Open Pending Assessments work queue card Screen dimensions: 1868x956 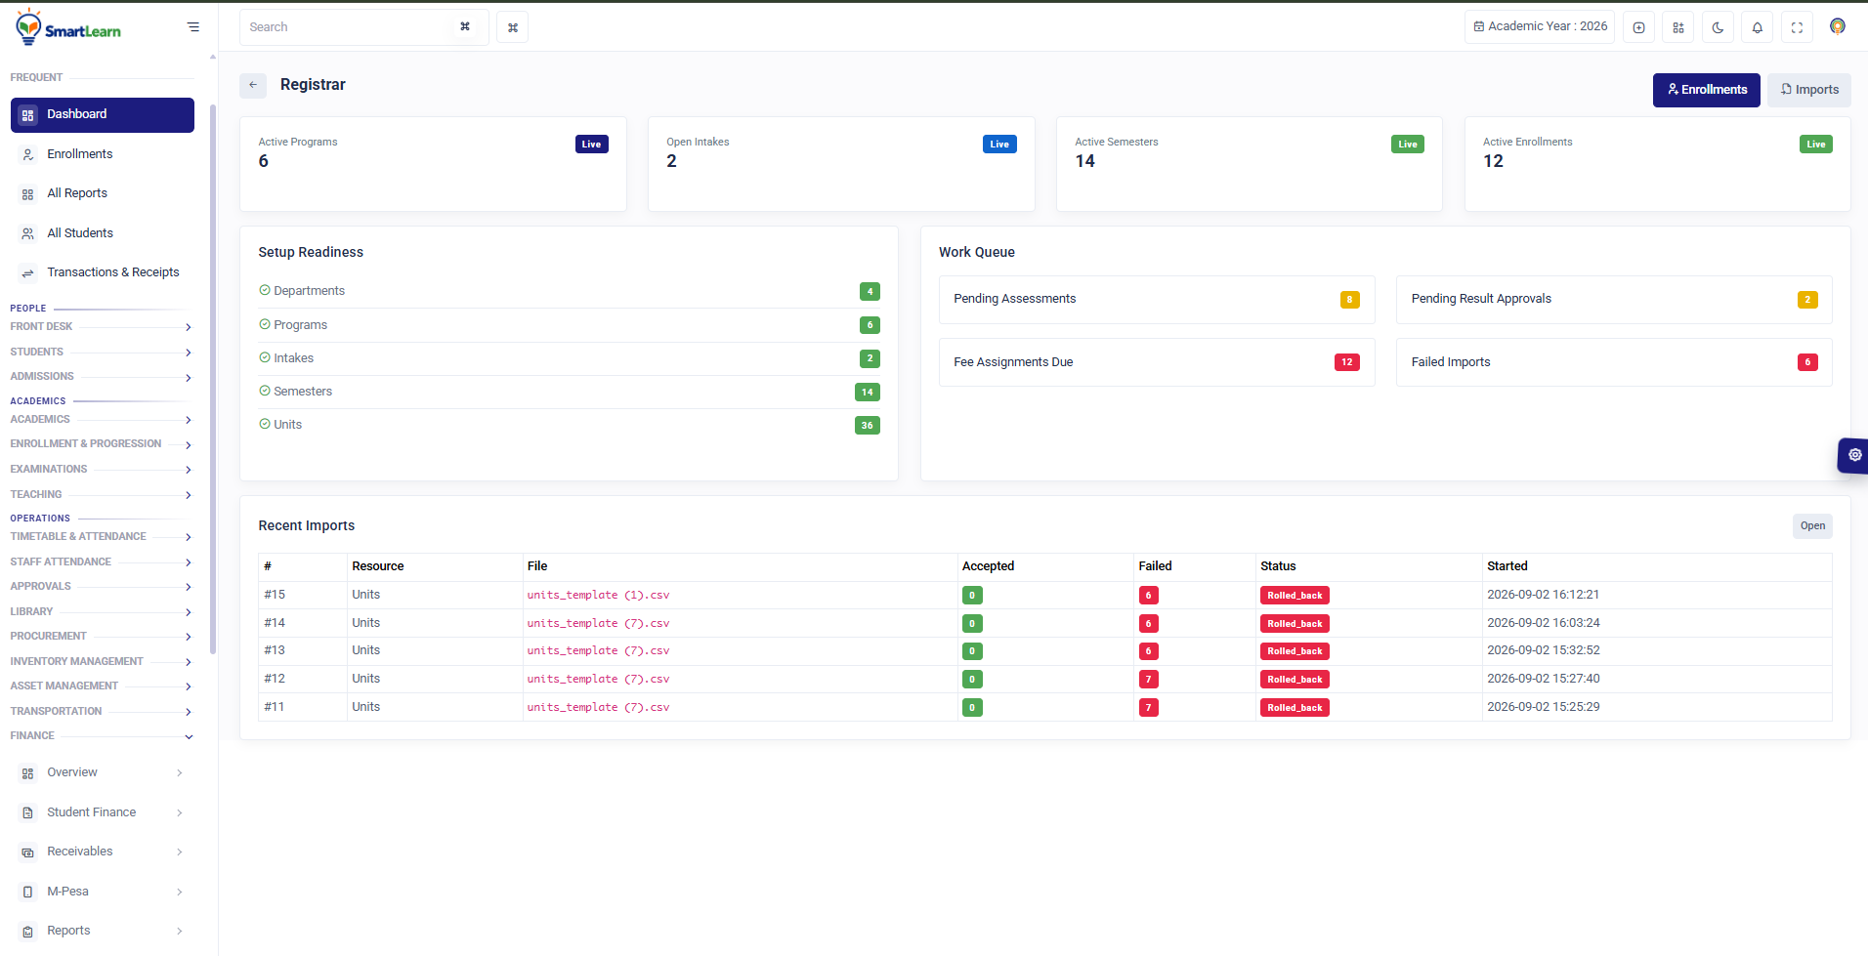coord(1157,300)
